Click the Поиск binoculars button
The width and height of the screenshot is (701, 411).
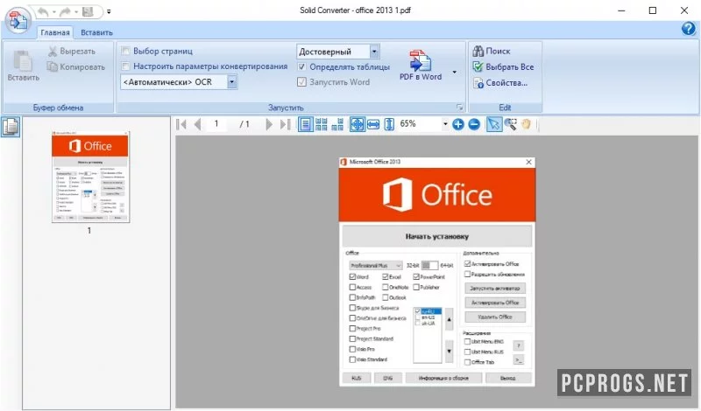(x=492, y=52)
